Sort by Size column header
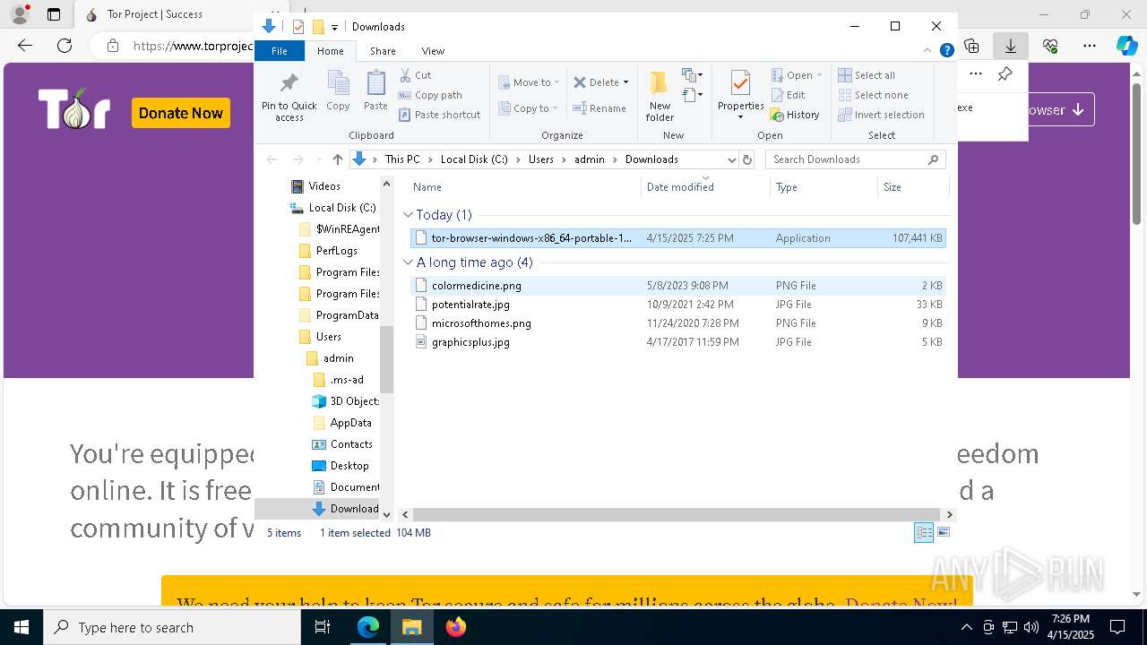 [911, 187]
